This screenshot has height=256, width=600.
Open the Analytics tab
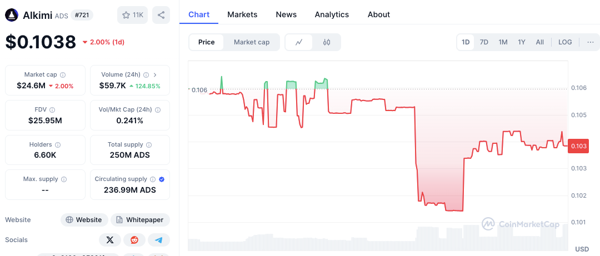(332, 14)
